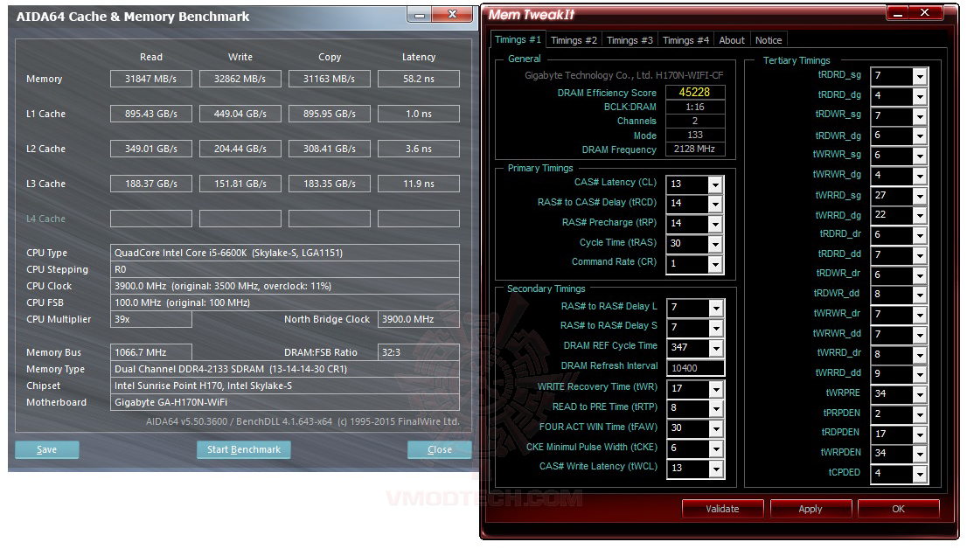Click the Validate button in Mem TweakIt

(x=722, y=509)
